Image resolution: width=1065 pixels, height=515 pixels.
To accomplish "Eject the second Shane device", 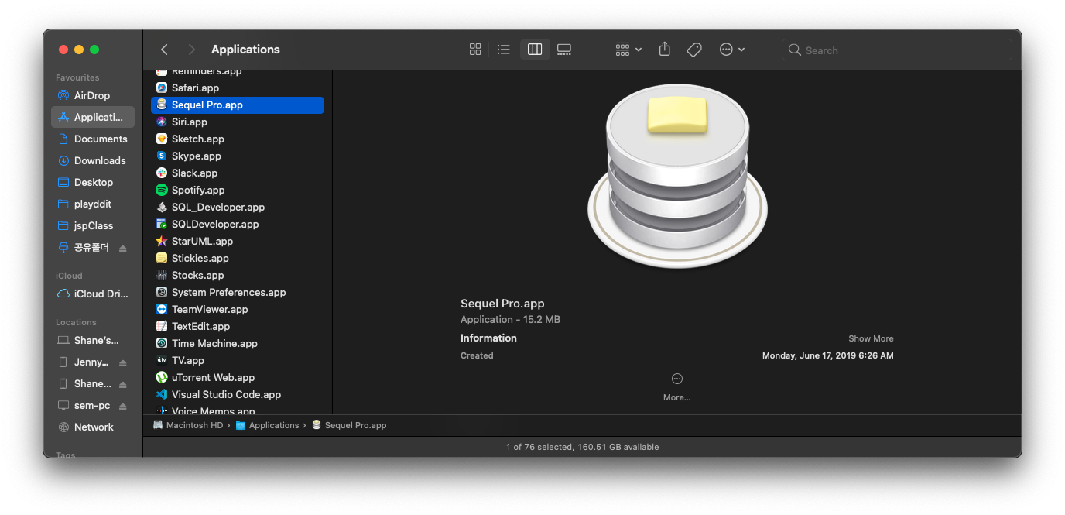I will 123,384.
